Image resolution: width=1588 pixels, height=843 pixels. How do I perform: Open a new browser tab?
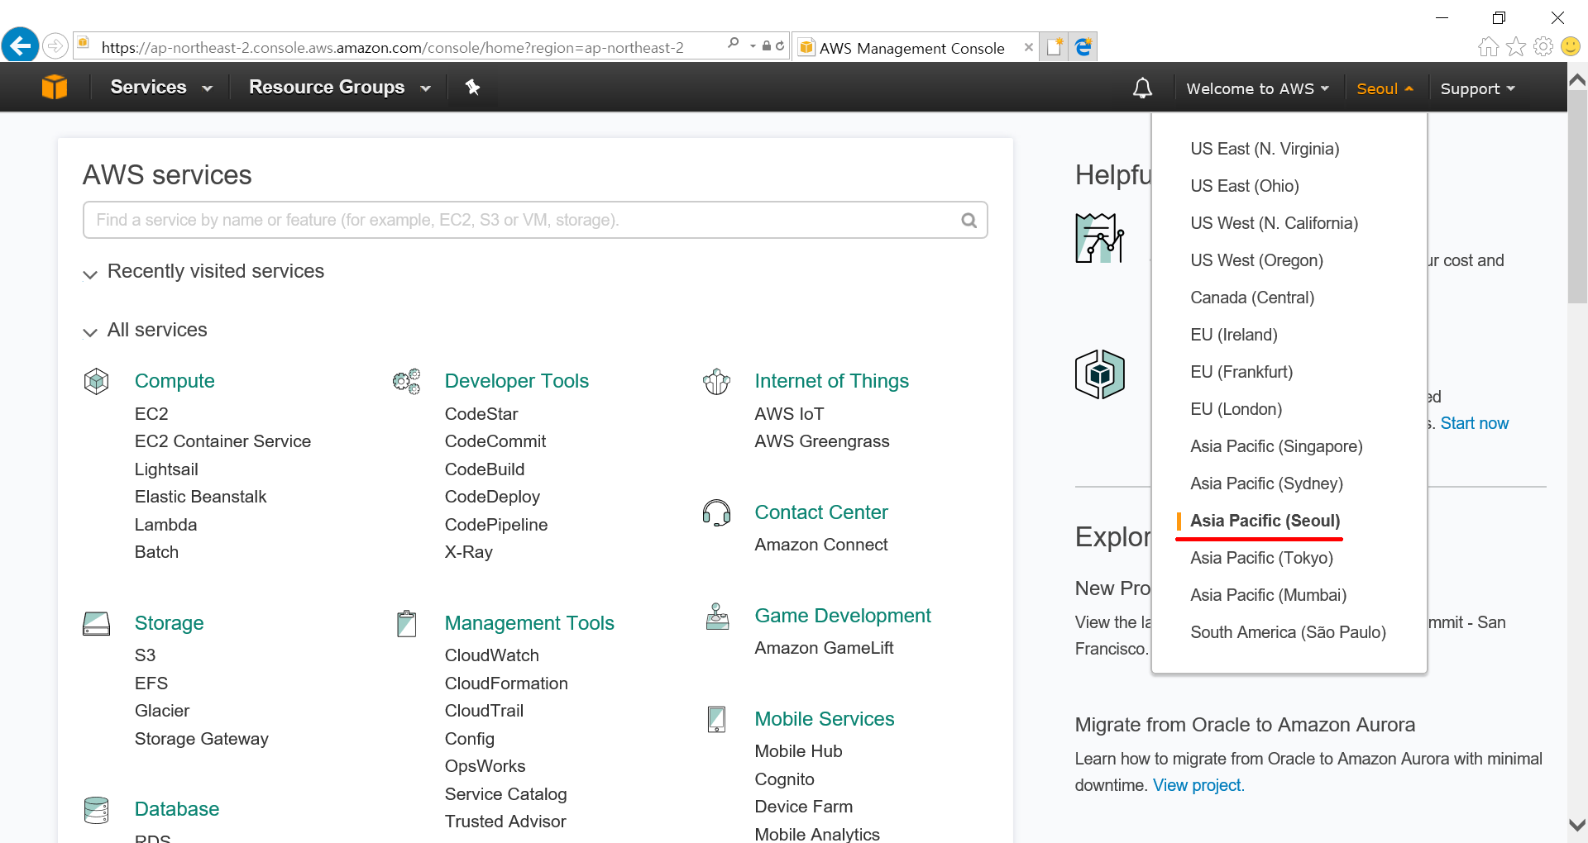point(1055,47)
